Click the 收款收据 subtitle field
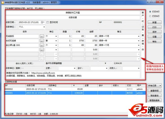 [73, 17]
